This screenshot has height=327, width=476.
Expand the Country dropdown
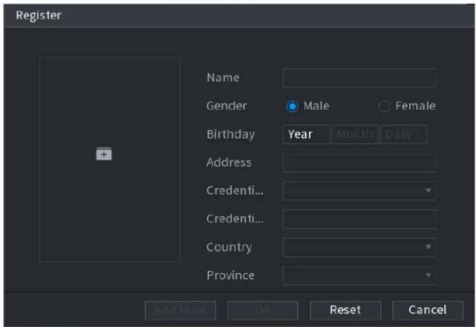[359, 247]
